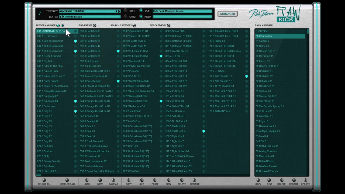Screen dimensions: 345x194
Task: Click the Copy button under the preset list
Action: (129, 180)
